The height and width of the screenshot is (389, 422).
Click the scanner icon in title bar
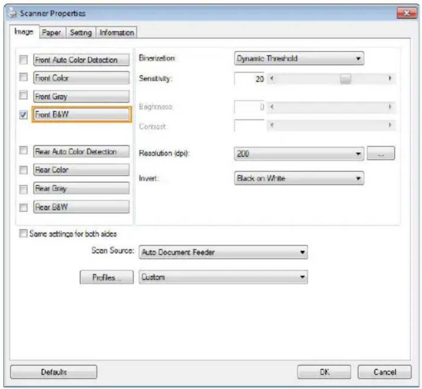click(x=12, y=13)
